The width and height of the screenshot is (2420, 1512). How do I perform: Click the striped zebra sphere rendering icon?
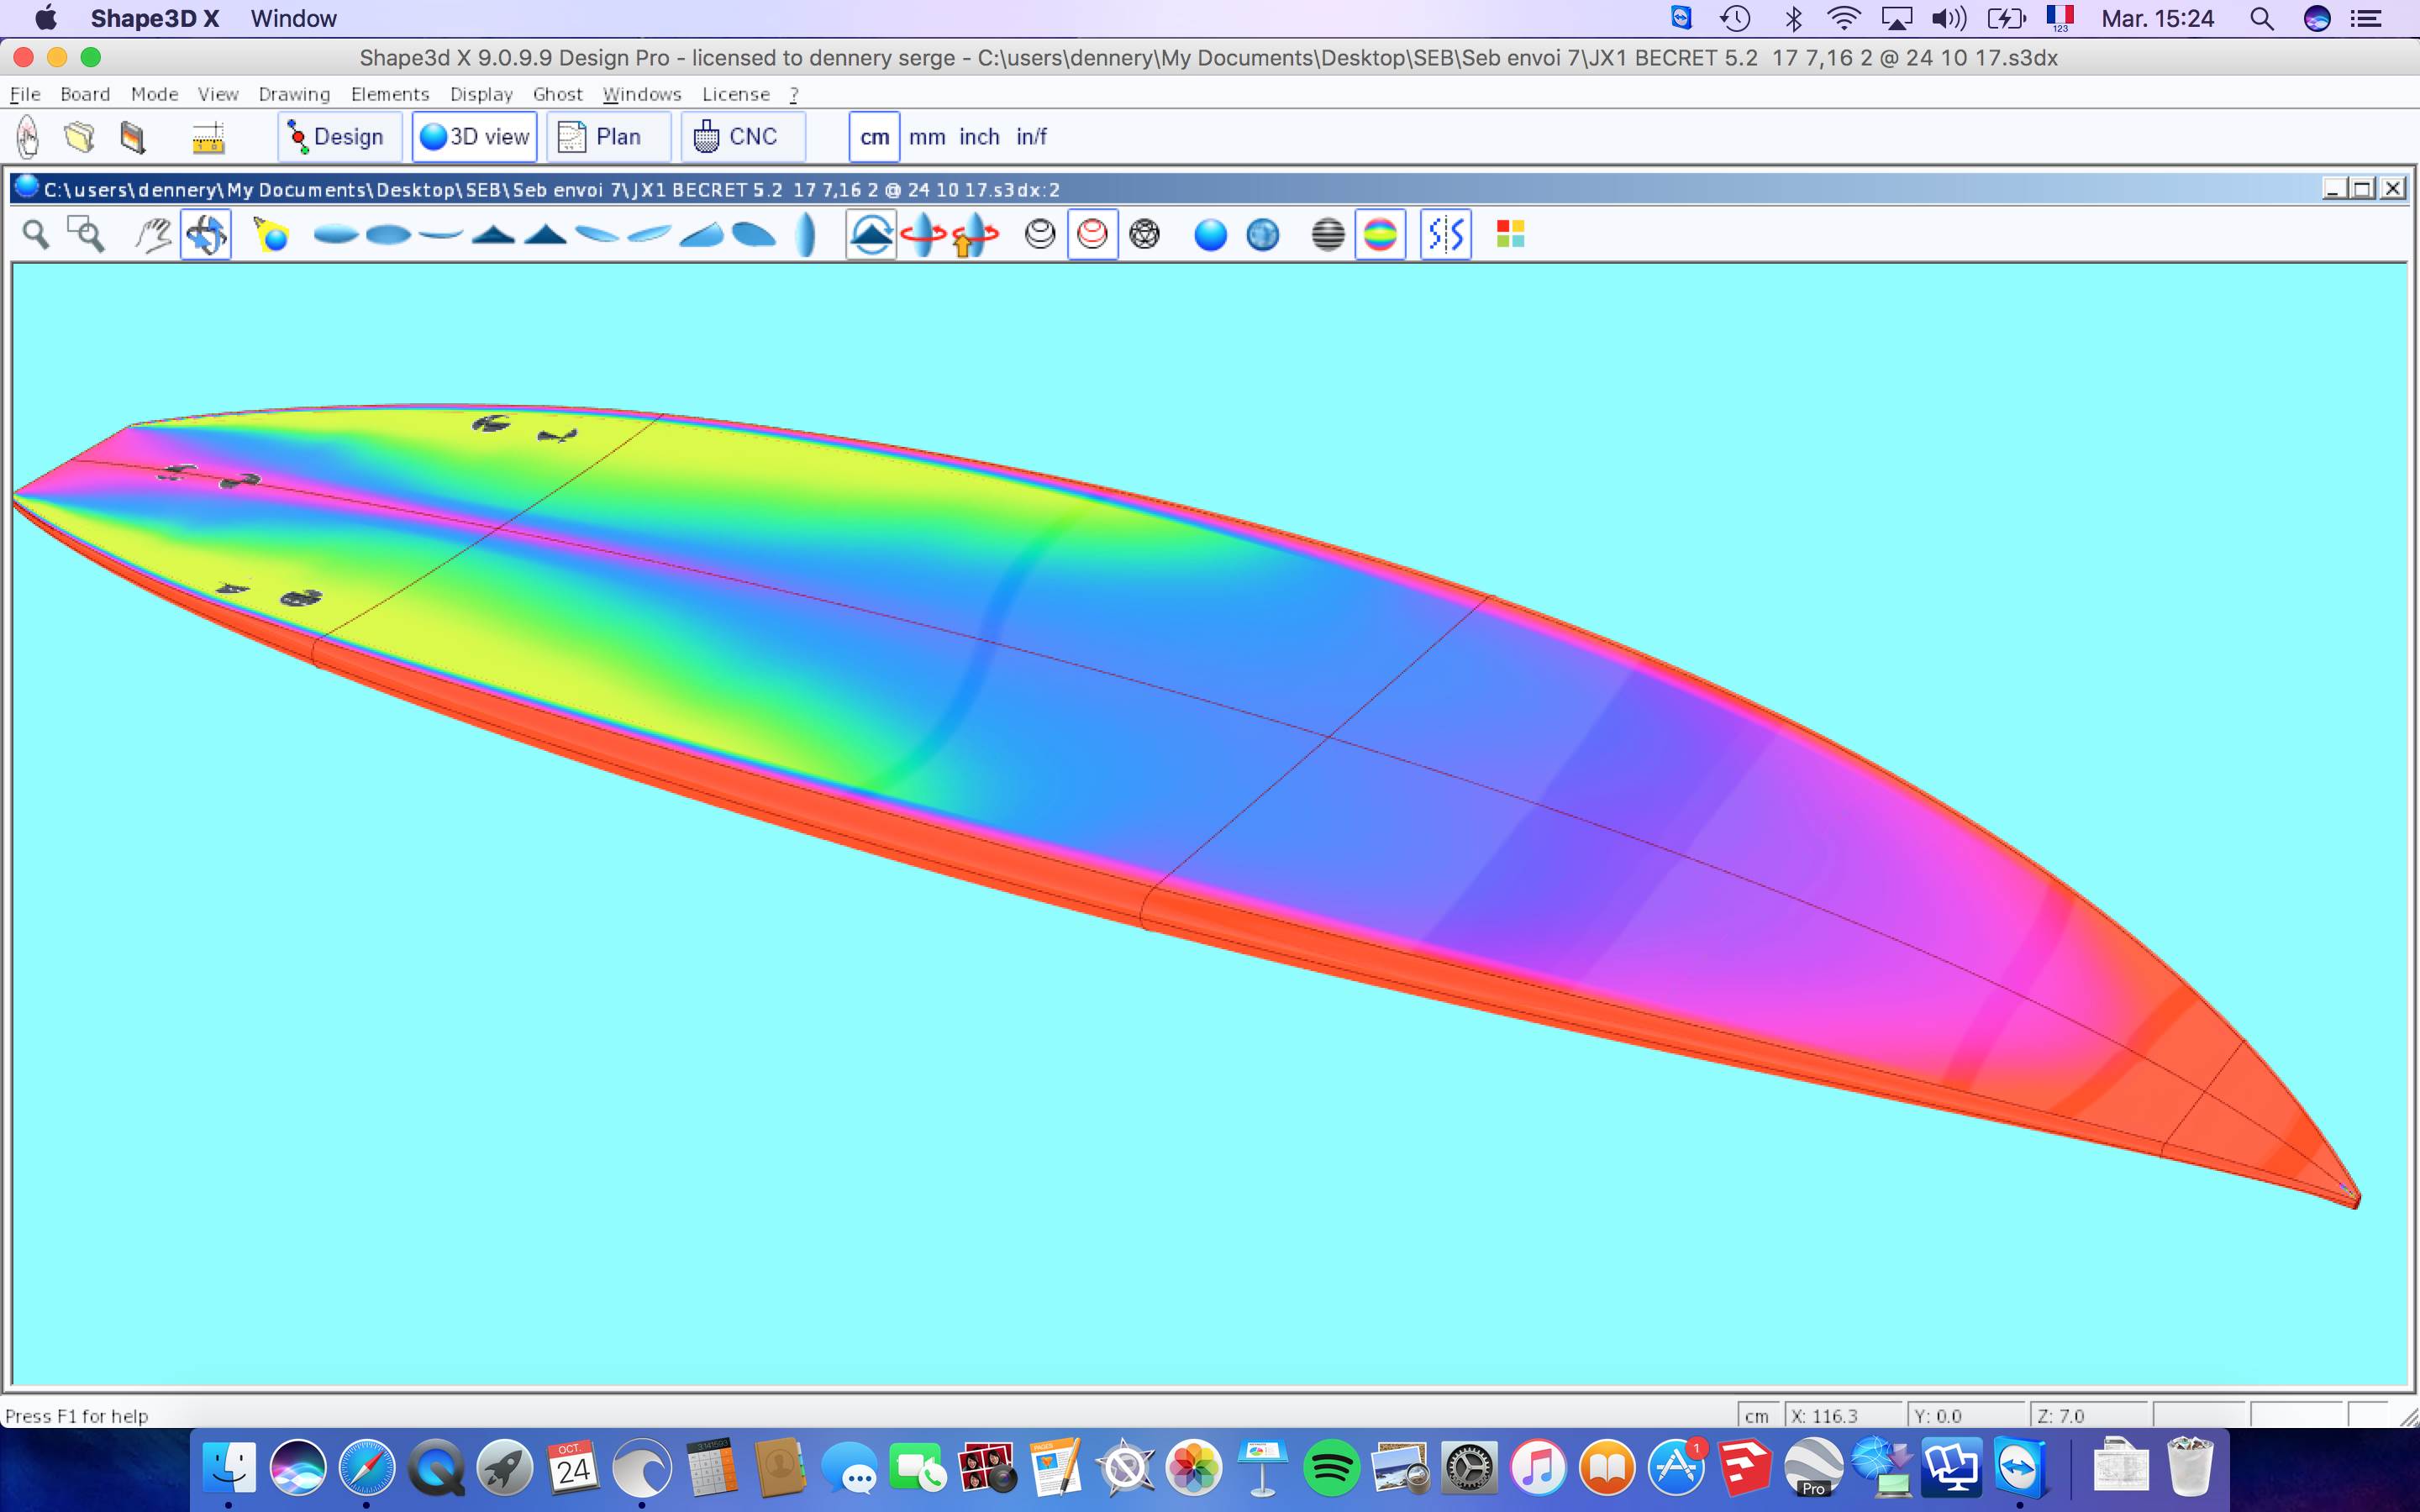point(1327,235)
